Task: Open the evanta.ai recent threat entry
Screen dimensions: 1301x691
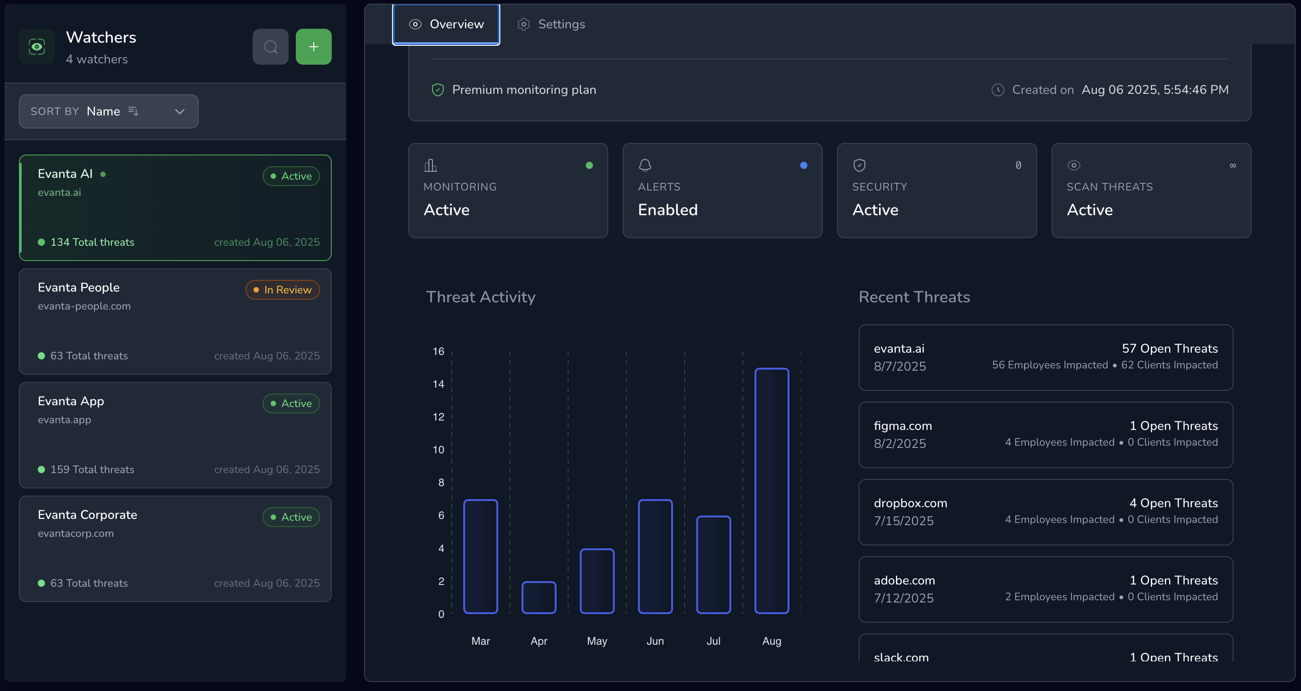Action: [1046, 357]
